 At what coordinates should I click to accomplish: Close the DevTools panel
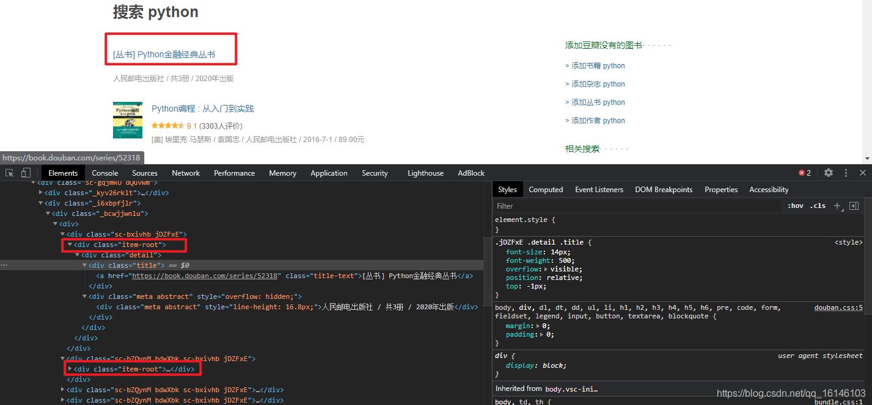point(863,173)
